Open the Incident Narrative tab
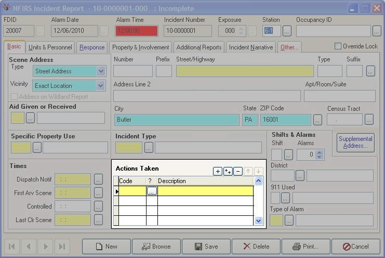This screenshot has width=385, height=258. click(x=250, y=47)
